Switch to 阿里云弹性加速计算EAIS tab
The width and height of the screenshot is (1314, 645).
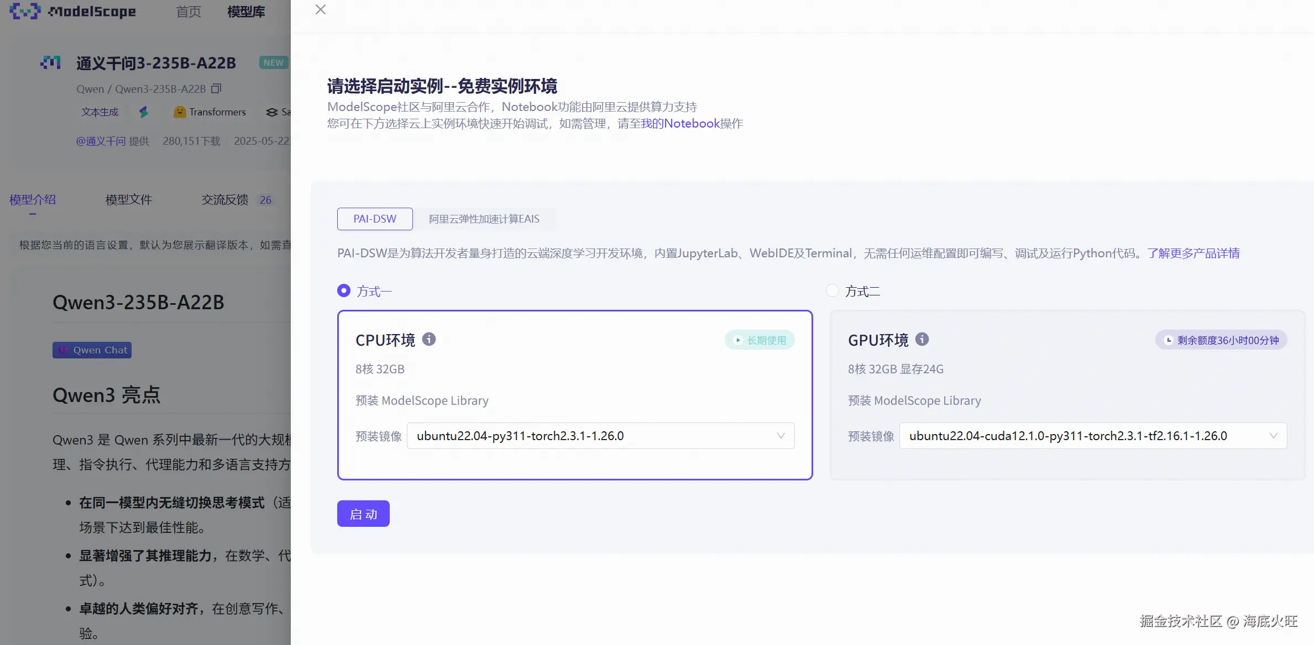coord(484,219)
